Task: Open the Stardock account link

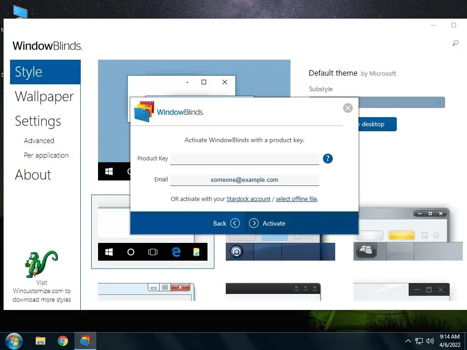Action: 249,199
